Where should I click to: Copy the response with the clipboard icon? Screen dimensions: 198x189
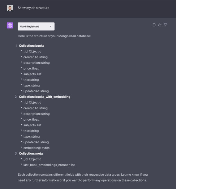154,25
